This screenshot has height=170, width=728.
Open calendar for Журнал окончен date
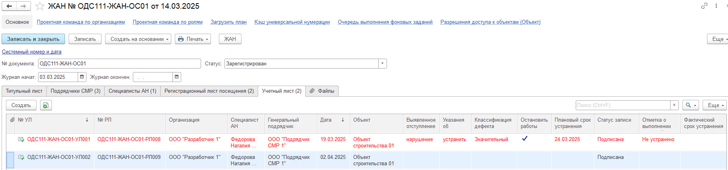(177, 77)
